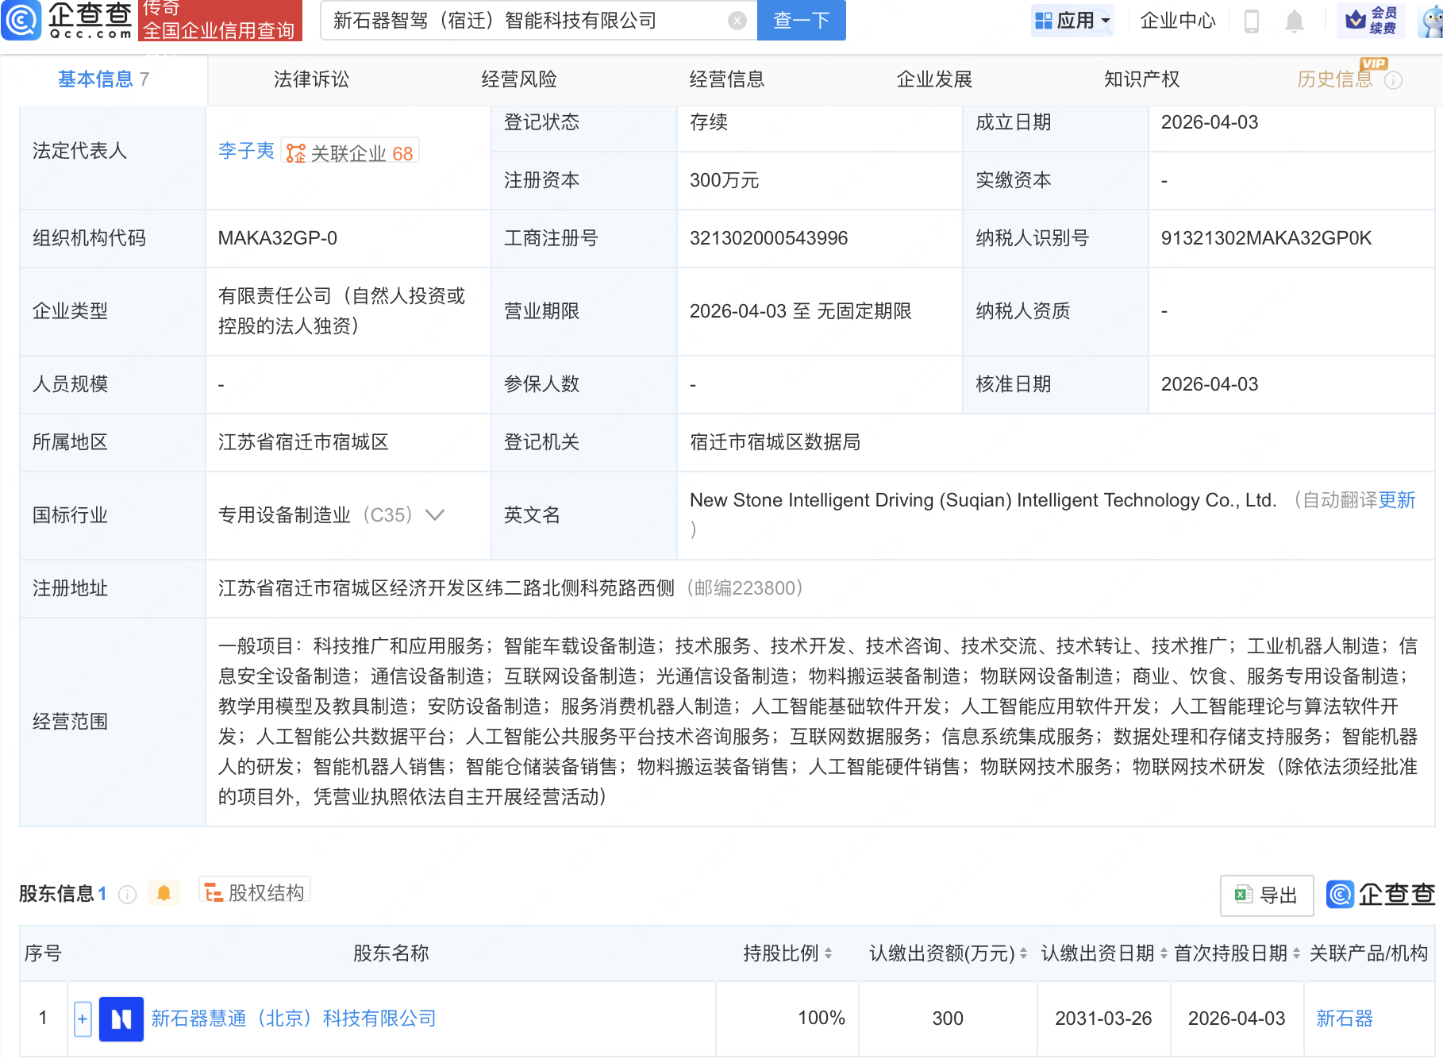Viewport: 1443px width, 1059px height.
Task: Click the QCC homepage logo
Action: pyautogui.click(x=67, y=21)
